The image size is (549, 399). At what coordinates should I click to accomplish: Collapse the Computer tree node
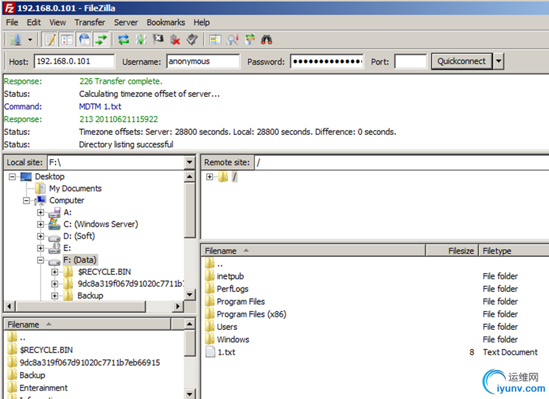(x=26, y=201)
